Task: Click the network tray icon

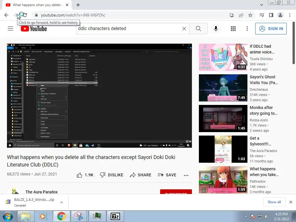Action: 260,217
